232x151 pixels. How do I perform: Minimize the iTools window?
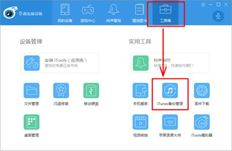(211, 5)
